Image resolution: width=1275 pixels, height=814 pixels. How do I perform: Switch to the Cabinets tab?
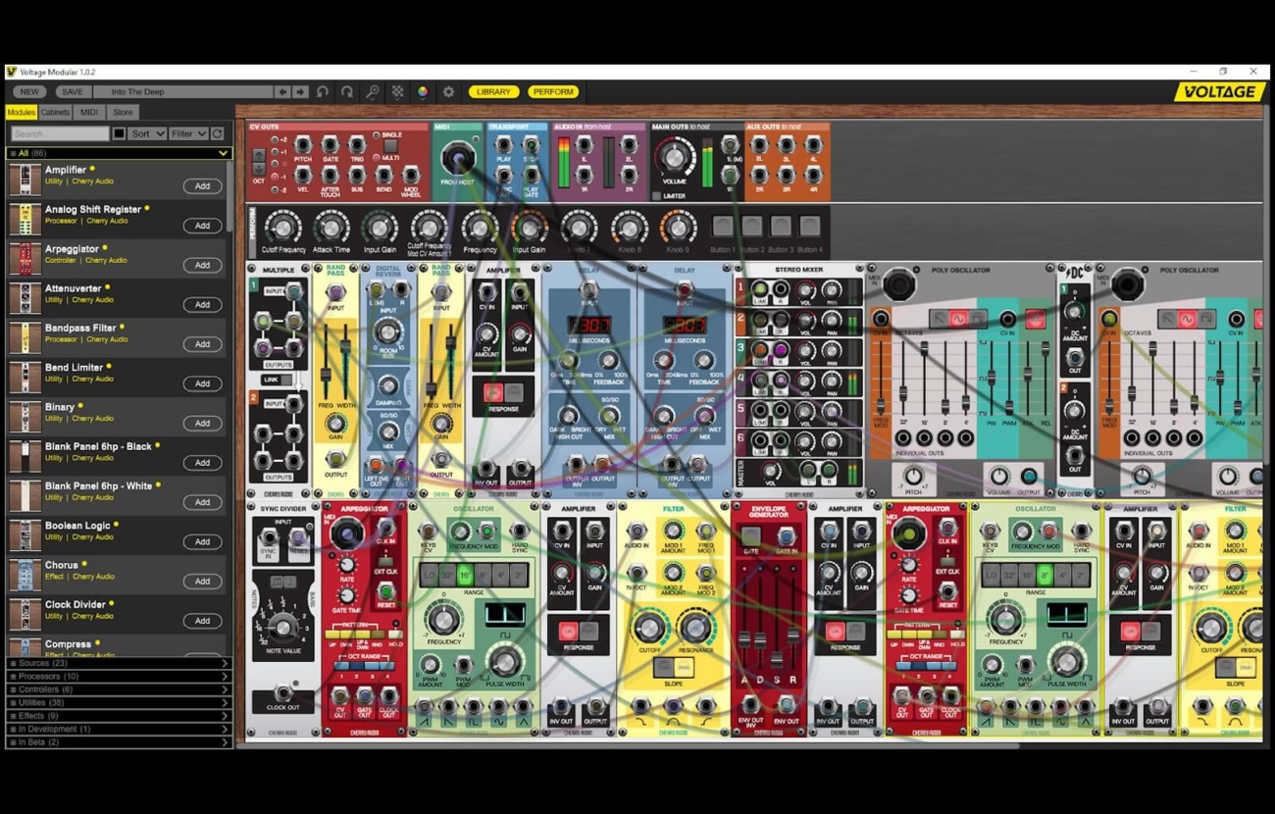[x=55, y=113]
